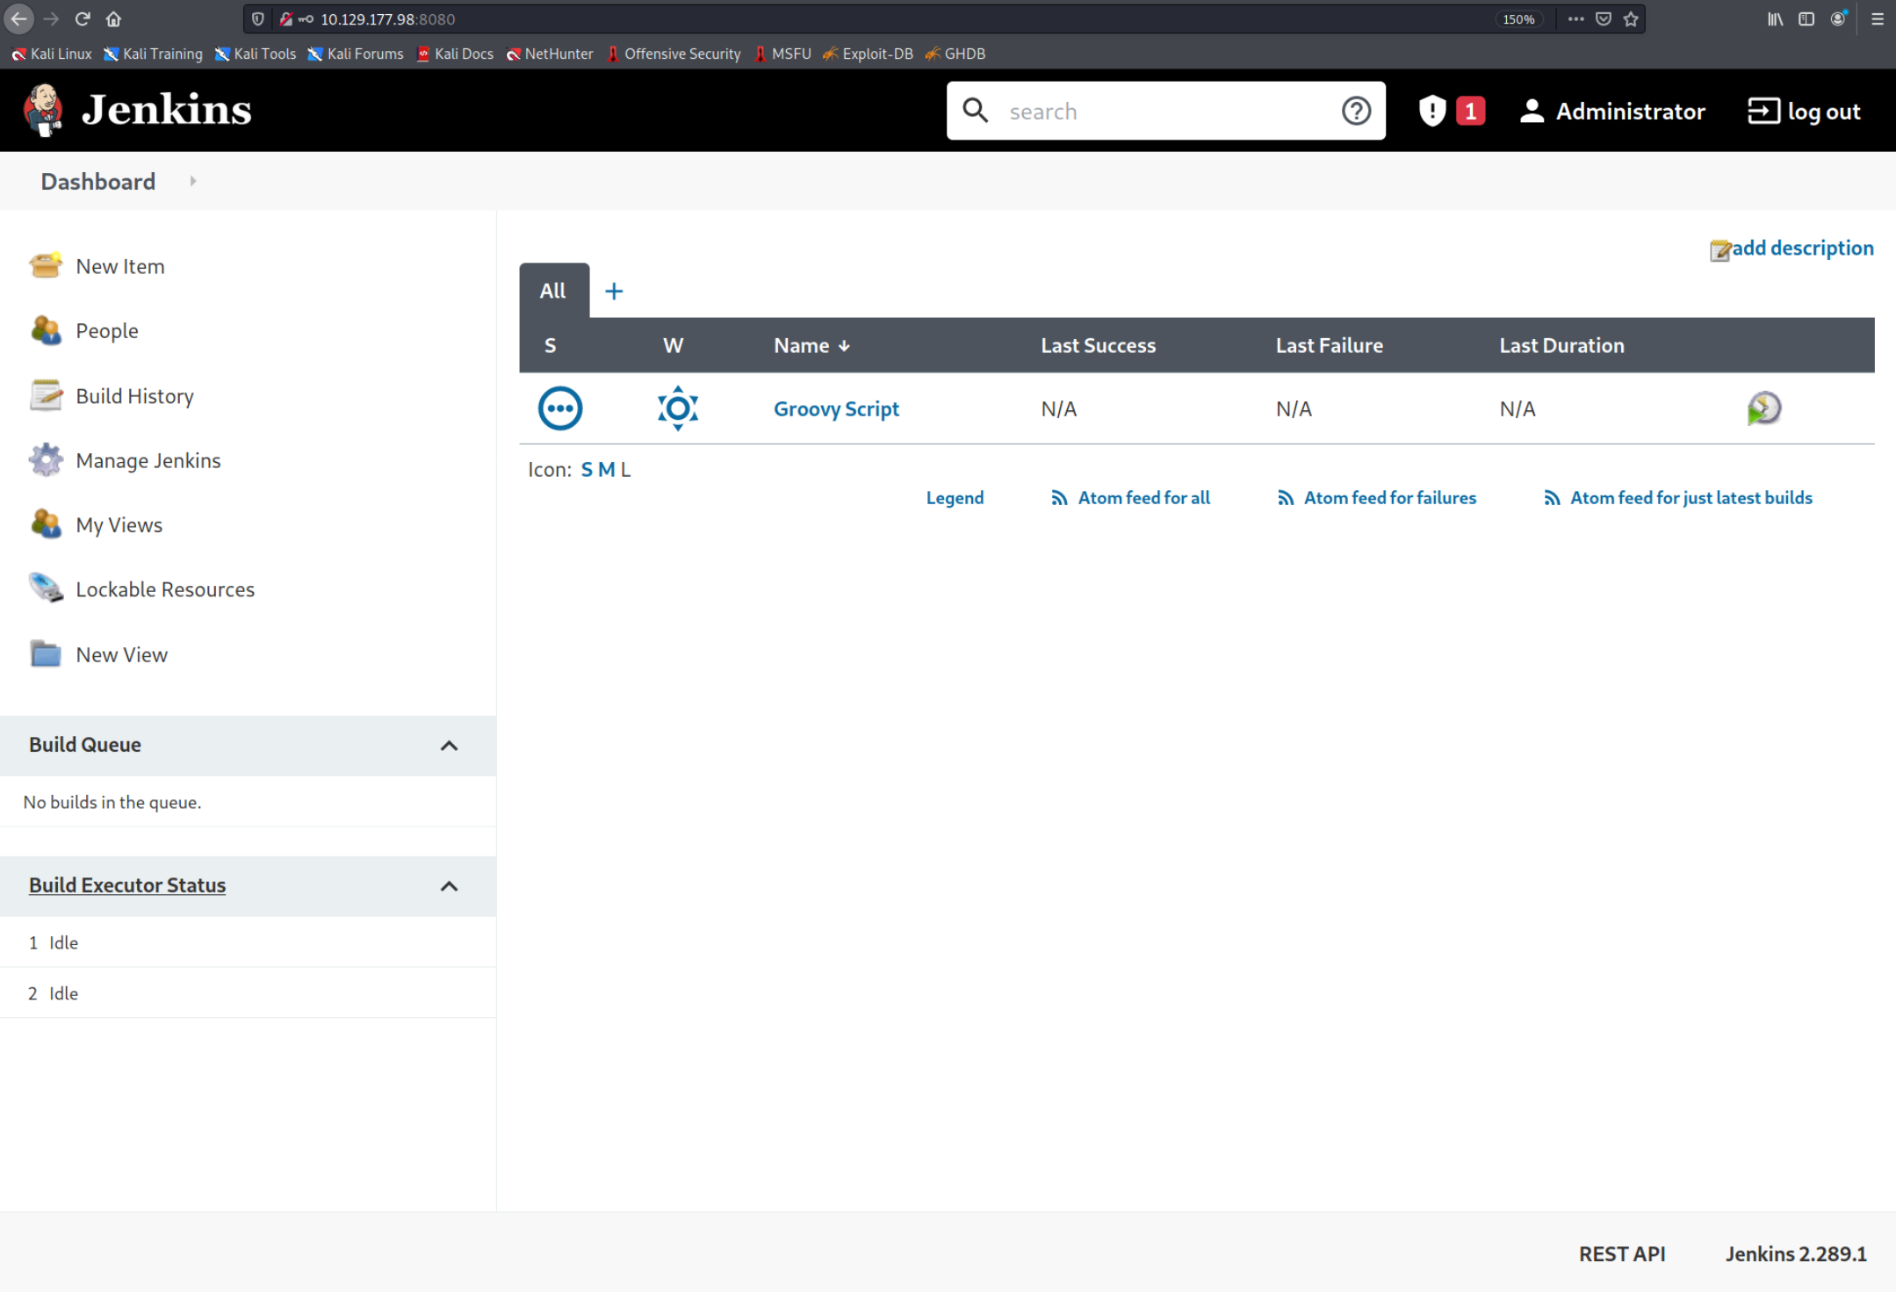The width and height of the screenshot is (1896, 1292).
Task: Sort by Last Success column
Action: [x=1098, y=345]
